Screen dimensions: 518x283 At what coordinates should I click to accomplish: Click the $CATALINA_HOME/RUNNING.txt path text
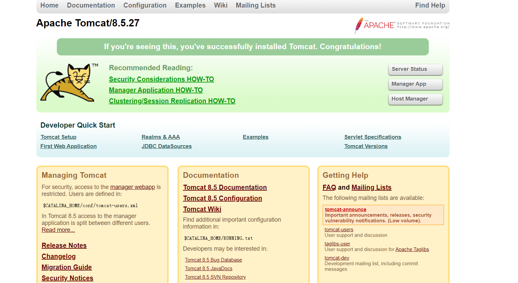[x=218, y=238]
